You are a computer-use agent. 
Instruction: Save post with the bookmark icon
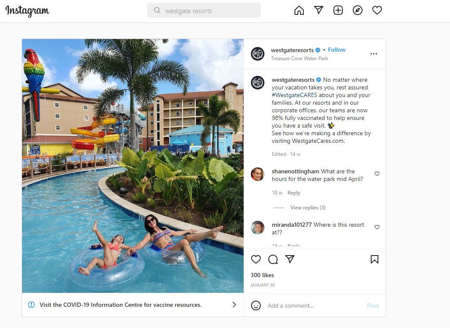click(x=375, y=259)
